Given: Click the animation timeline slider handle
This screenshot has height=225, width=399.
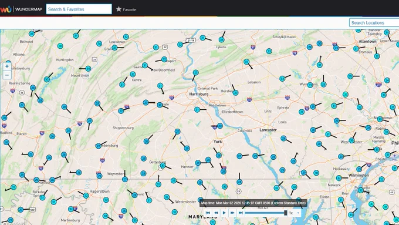Looking at the screenshot, I should [x=286, y=213].
